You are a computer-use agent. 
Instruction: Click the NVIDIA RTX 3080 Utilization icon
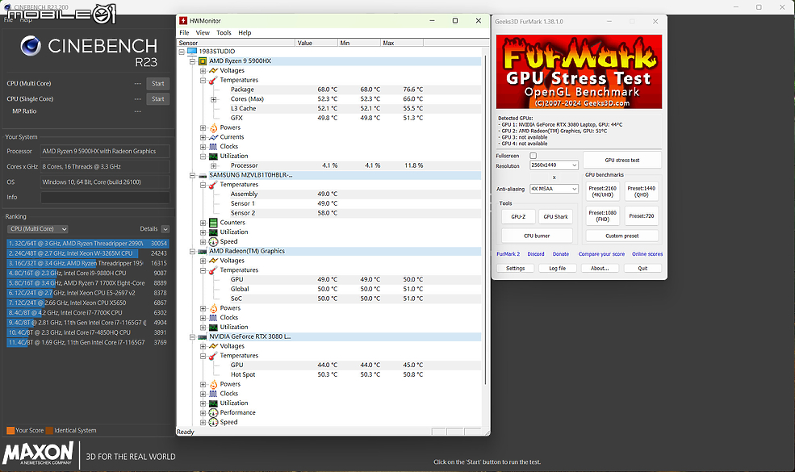[x=213, y=403]
